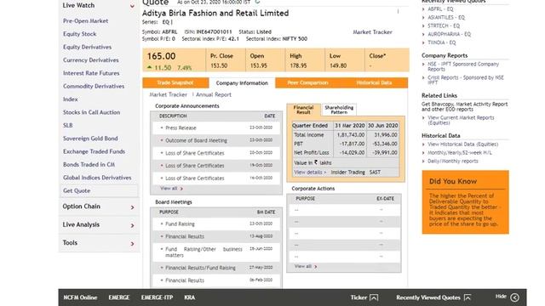The height and width of the screenshot is (306, 545).
Task: Open Peer Comparison tab
Action: click(x=307, y=82)
